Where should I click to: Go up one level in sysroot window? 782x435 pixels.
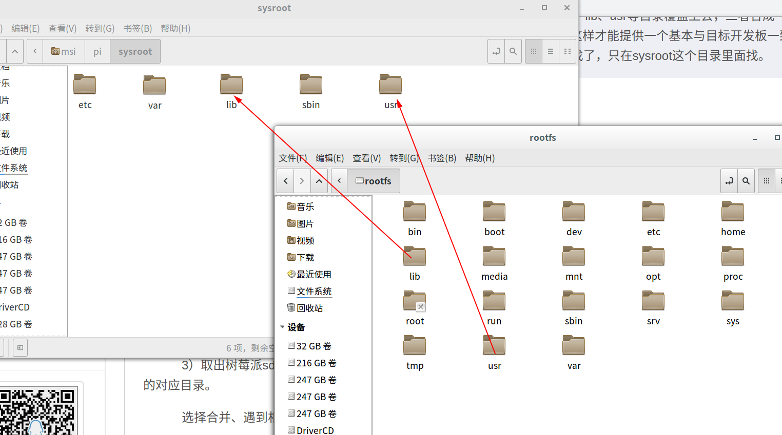[x=15, y=51]
